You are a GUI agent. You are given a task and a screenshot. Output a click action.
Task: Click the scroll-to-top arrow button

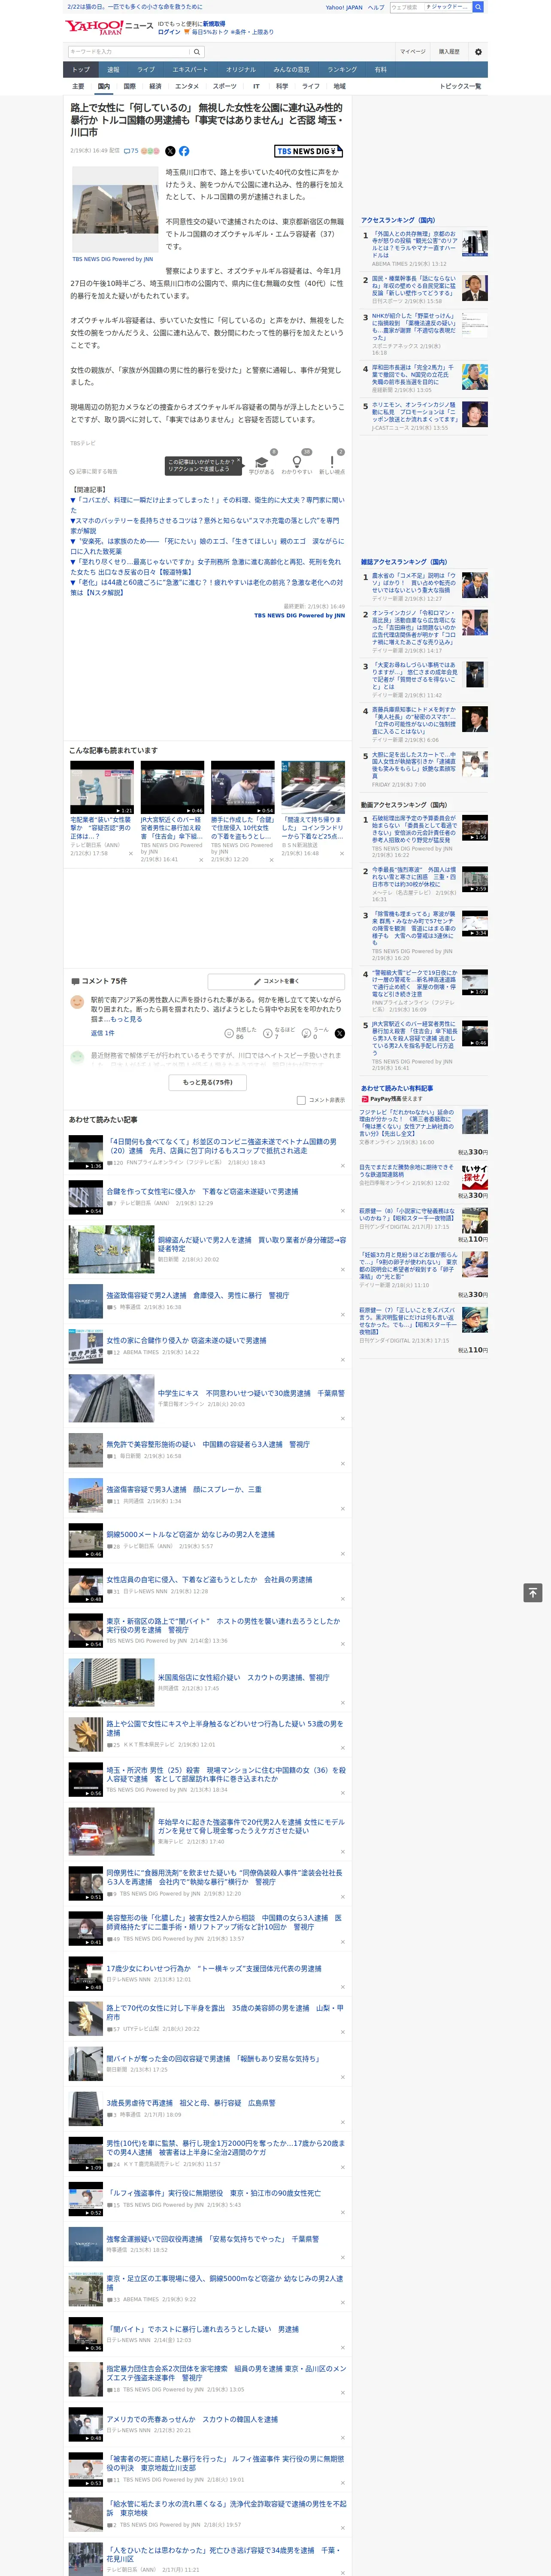[x=533, y=1593]
